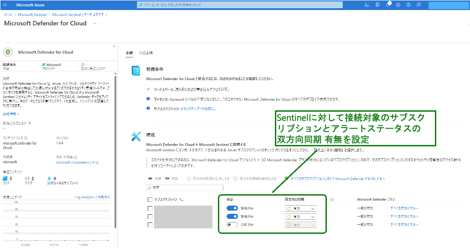Click the account area at top right
Viewport: 470px width, 248px height.
[x=448, y=5]
